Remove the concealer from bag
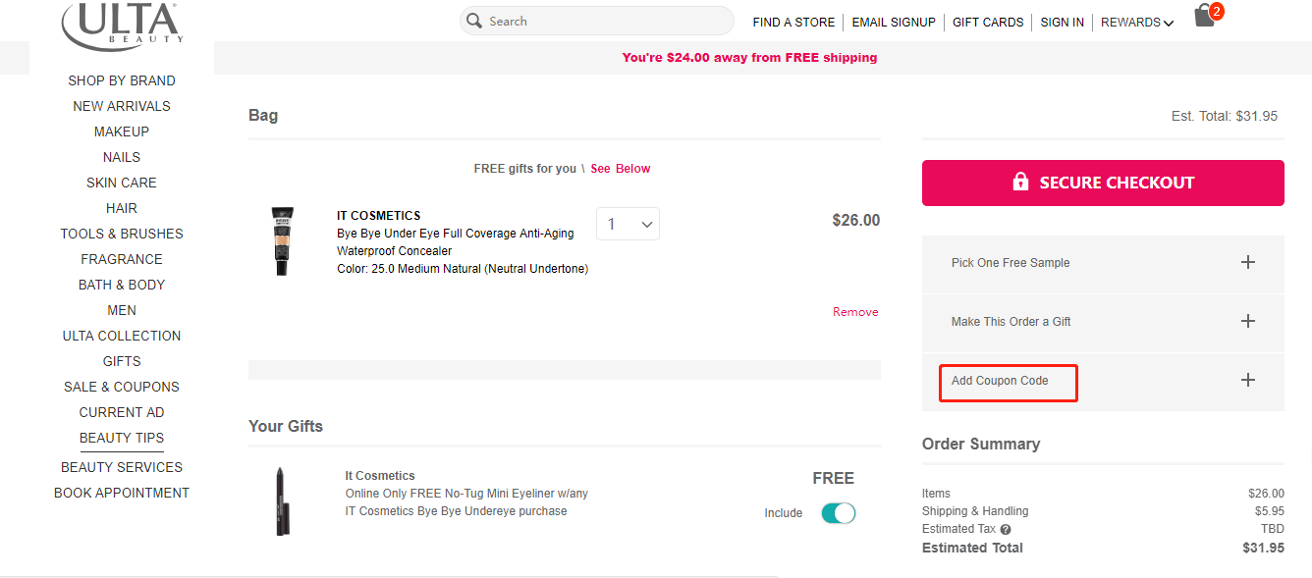The height and width of the screenshot is (578, 1312). coord(855,312)
